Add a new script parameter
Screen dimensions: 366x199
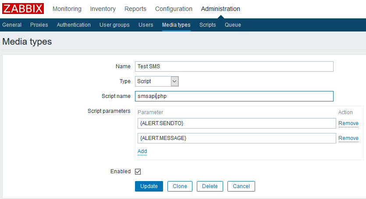click(x=142, y=151)
